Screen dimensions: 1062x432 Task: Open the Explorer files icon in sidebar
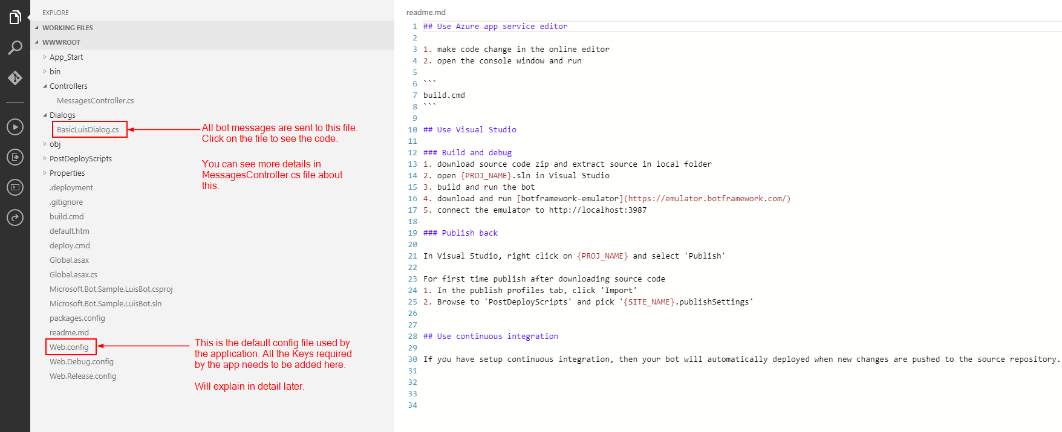coord(15,18)
